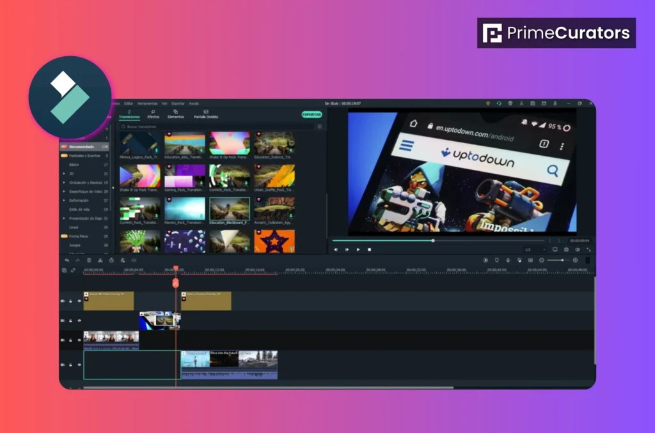Lock the top video track

[70, 301]
